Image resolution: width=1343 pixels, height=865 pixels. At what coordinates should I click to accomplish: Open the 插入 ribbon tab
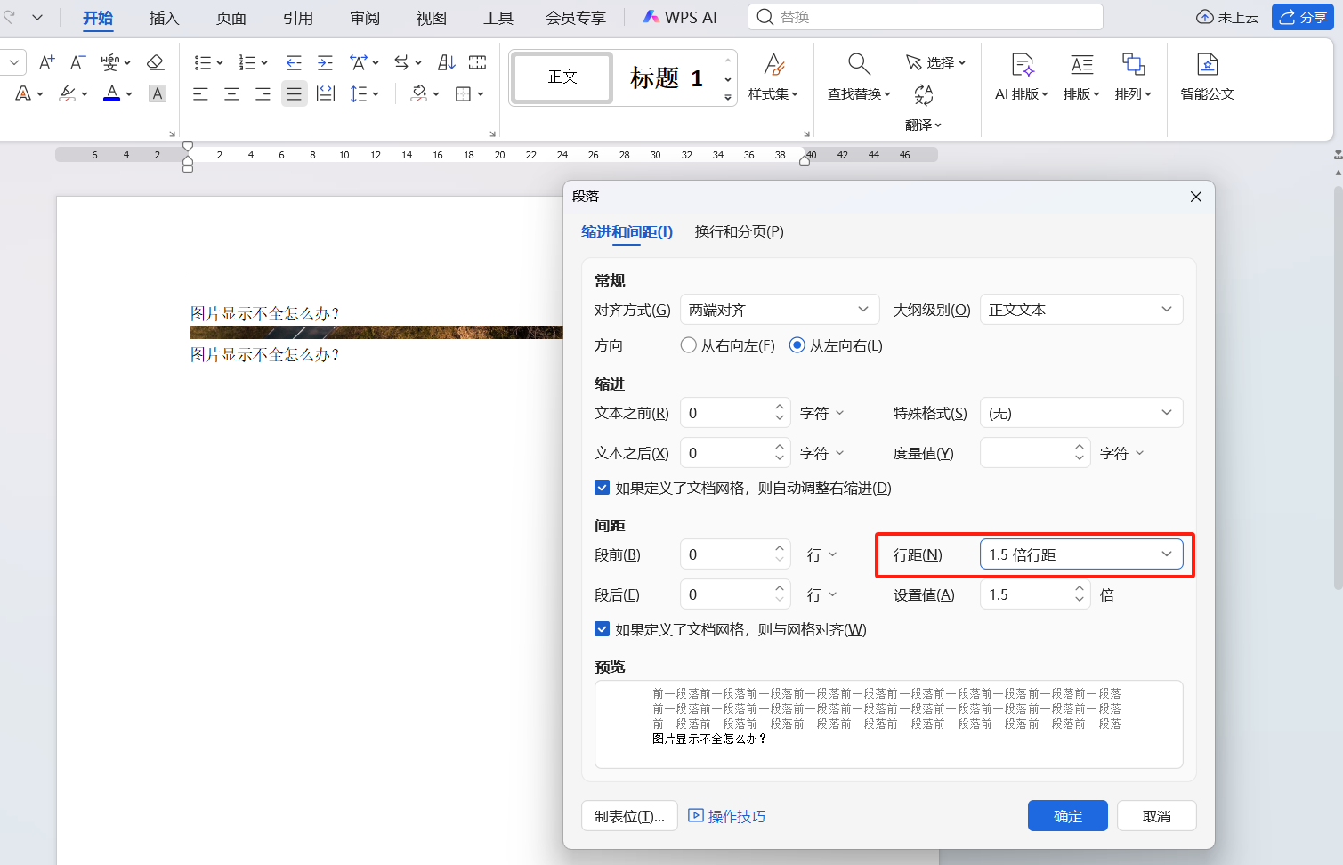click(163, 18)
